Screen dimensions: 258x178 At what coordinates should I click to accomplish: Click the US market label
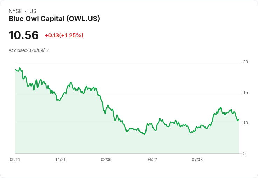pos(33,11)
